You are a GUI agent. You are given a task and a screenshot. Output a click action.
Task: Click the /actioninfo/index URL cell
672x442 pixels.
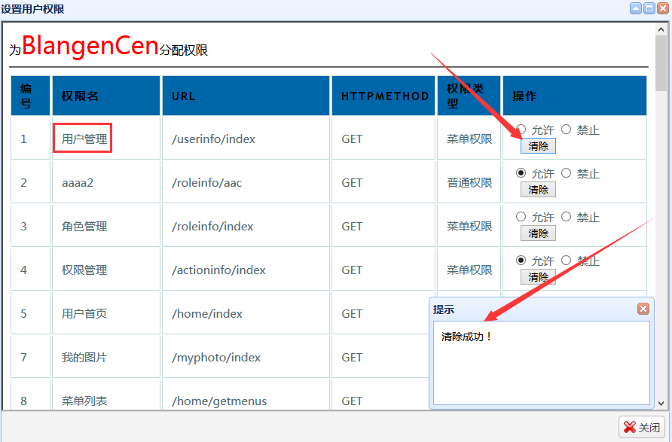[246, 270]
